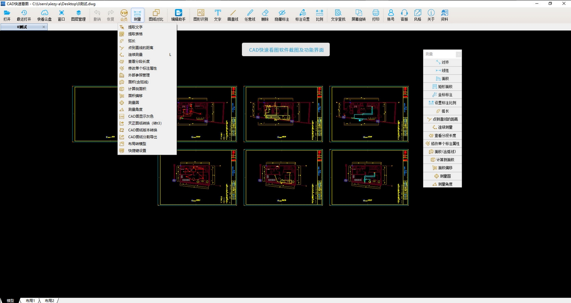The image size is (571, 303).
Task: Switch to the 布局1 layout tab
Action: tap(30, 300)
